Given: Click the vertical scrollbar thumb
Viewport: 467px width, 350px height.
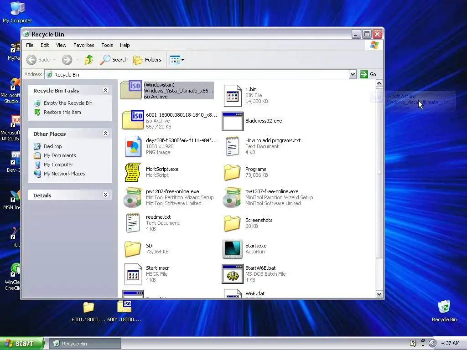Looking at the screenshot, I should coord(379,173).
